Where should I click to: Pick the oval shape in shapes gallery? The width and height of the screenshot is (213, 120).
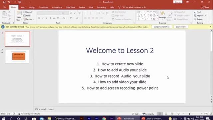[151, 12]
